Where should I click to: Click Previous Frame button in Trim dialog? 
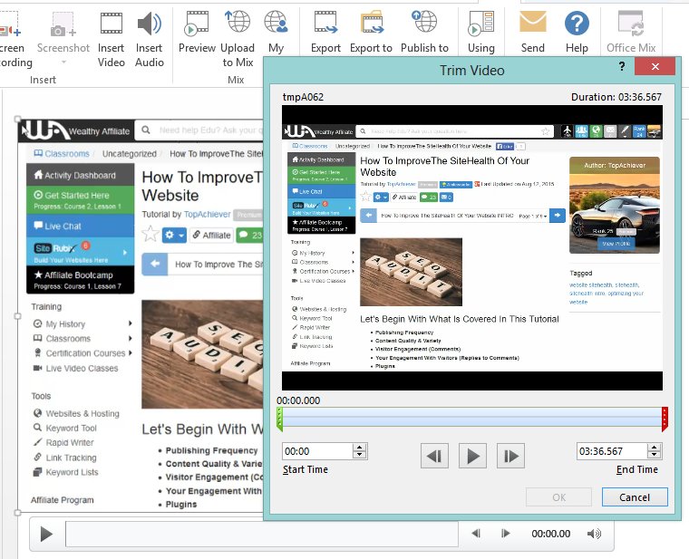pos(434,457)
